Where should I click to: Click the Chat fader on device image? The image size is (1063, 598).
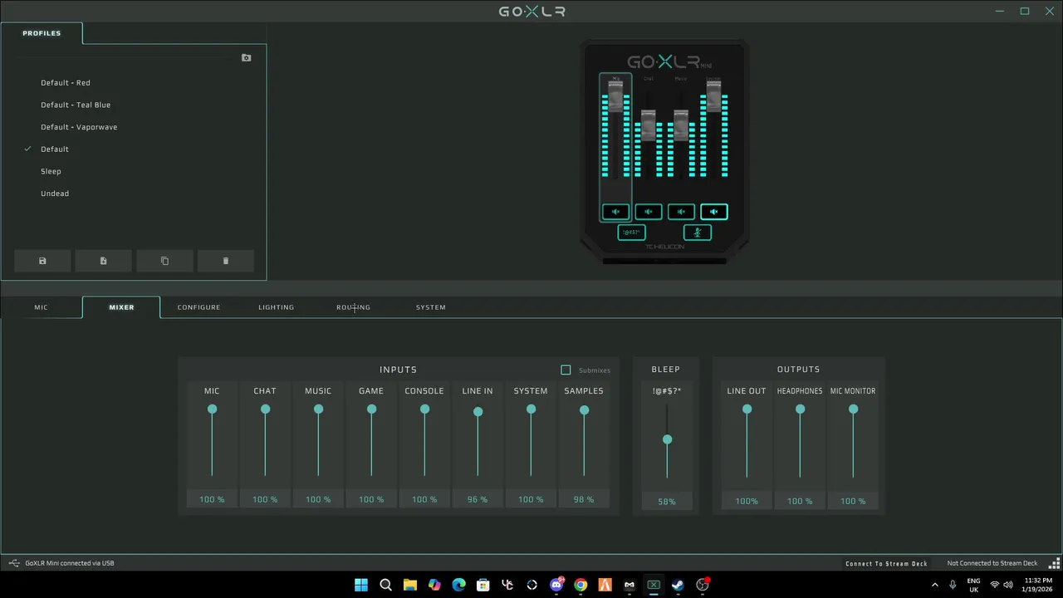coord(649,125)
